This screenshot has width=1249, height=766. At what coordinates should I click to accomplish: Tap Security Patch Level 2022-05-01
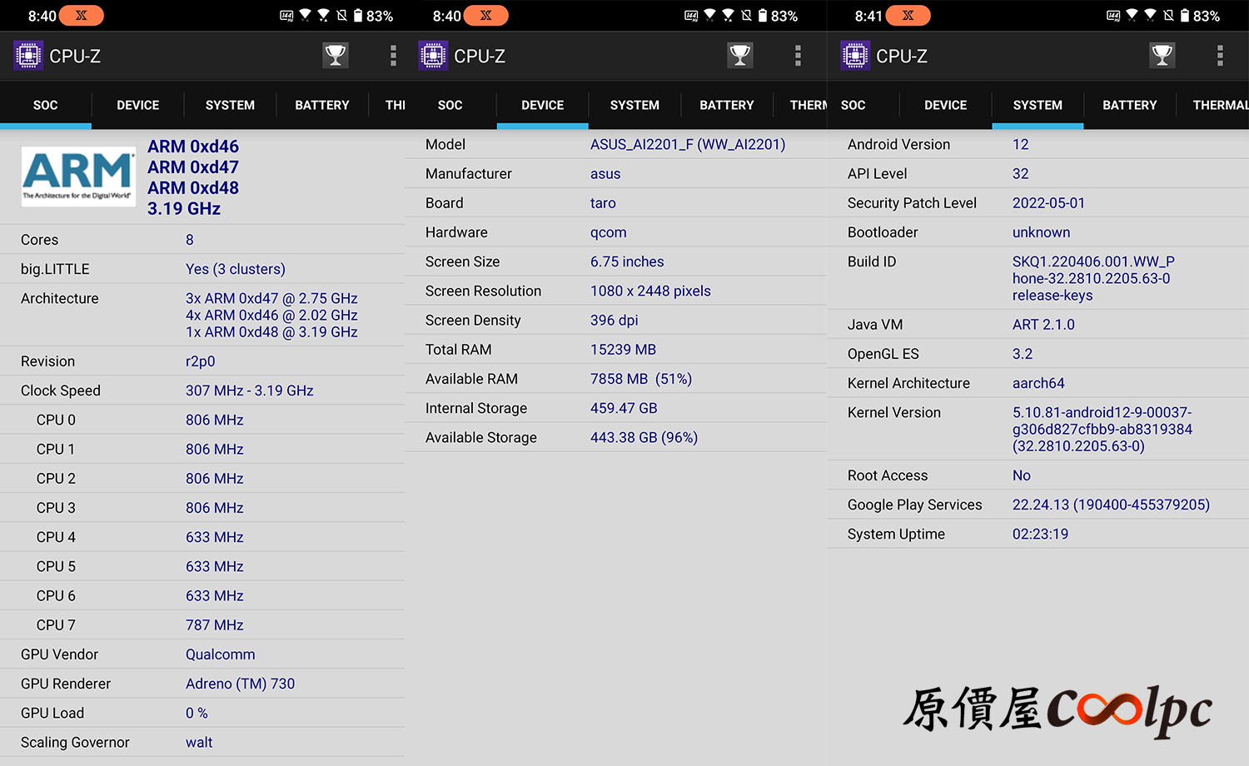coord(1049,203)
